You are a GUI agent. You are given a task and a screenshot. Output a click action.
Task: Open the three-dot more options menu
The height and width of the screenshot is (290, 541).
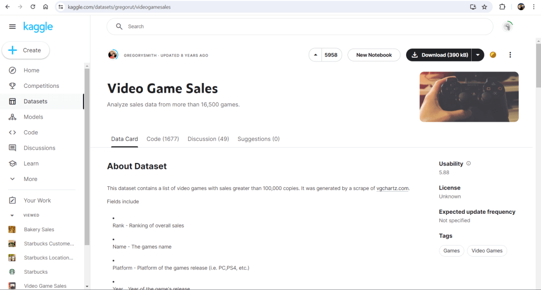click(x=510, y=55)
